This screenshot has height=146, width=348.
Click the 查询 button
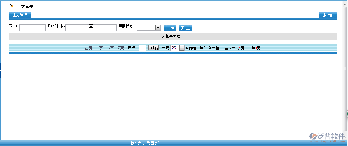pyautogui.click(x=170, y=28)
